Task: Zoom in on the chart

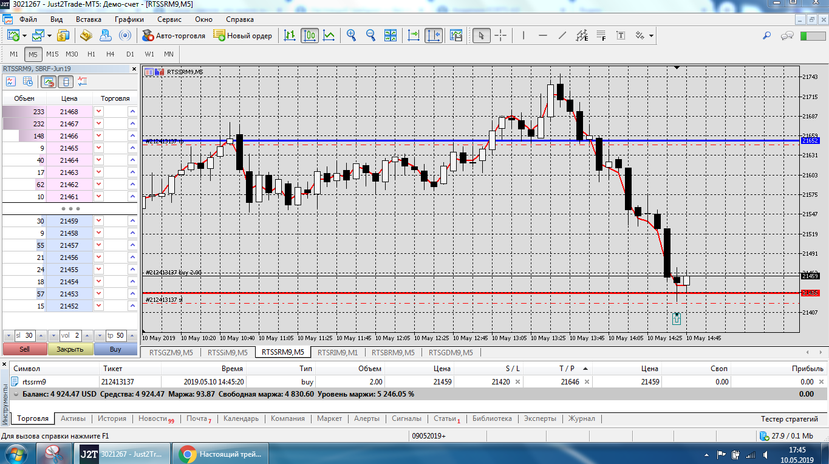Action: [351, 36]
